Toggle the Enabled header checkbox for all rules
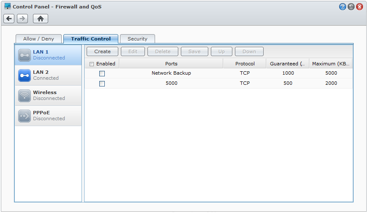Screen dimensions: 368x213 [x=92, y=64]
